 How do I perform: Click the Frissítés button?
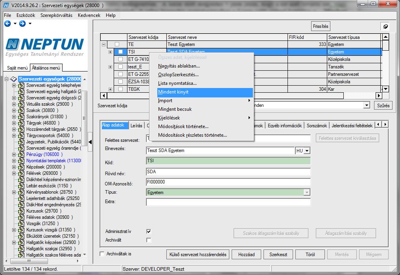pyautogui.click(x=321, y=26)
